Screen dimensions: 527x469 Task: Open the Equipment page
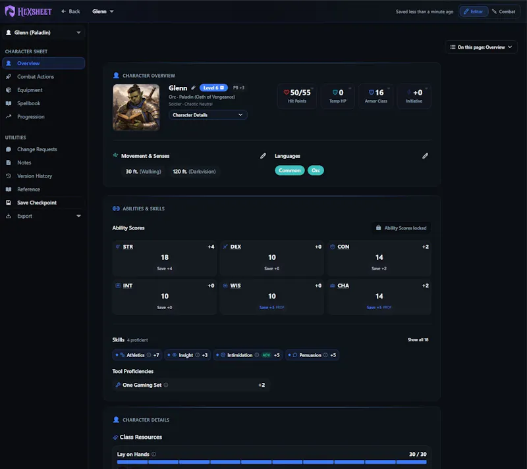point(30,90)
